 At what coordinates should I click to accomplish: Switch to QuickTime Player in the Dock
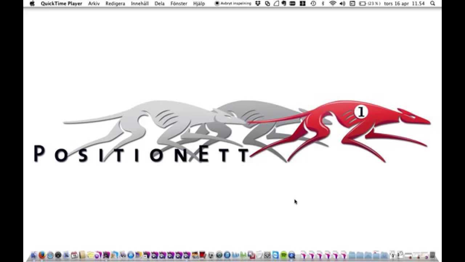[292, 255]
